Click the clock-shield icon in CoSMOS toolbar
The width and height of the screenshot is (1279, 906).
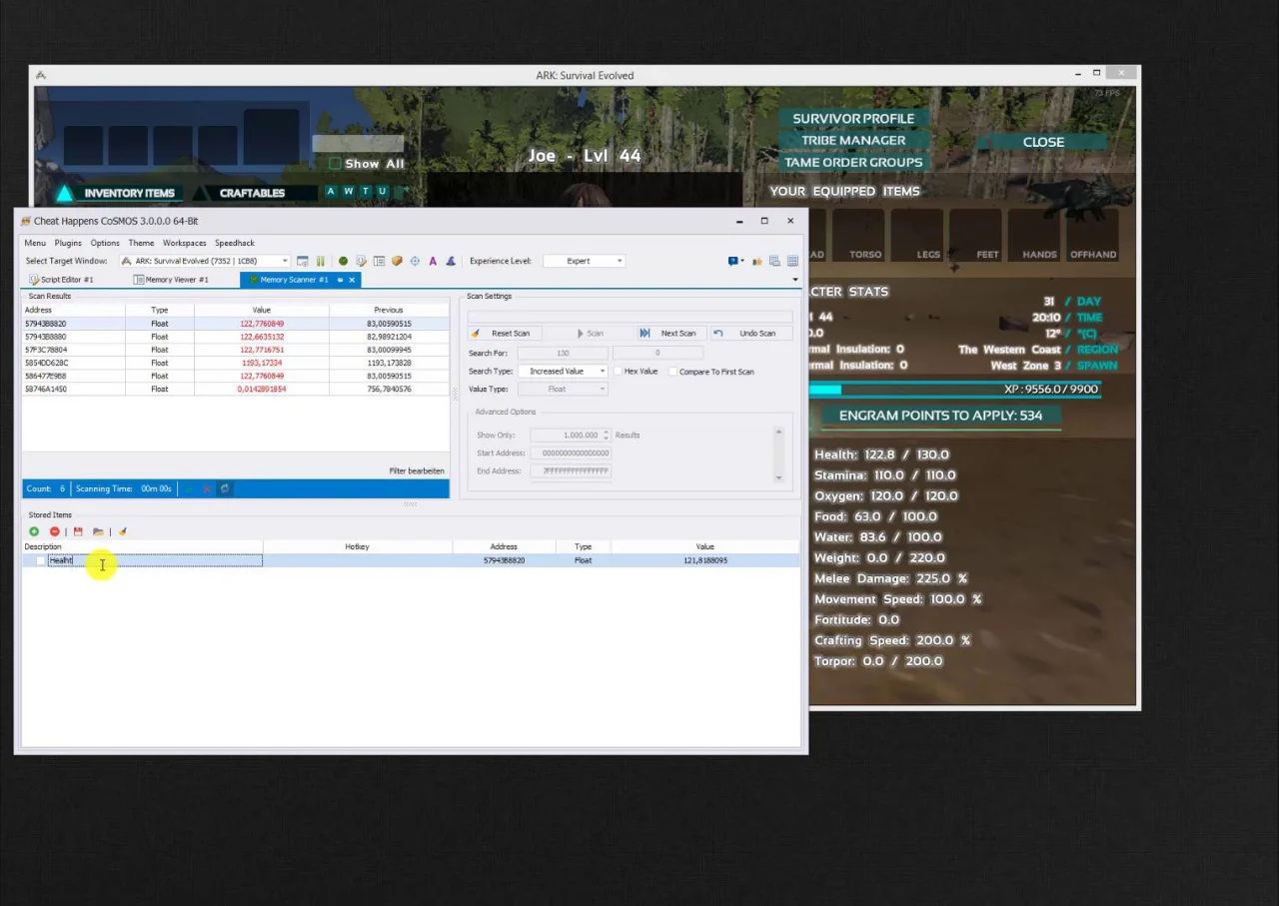coord(361,261)
